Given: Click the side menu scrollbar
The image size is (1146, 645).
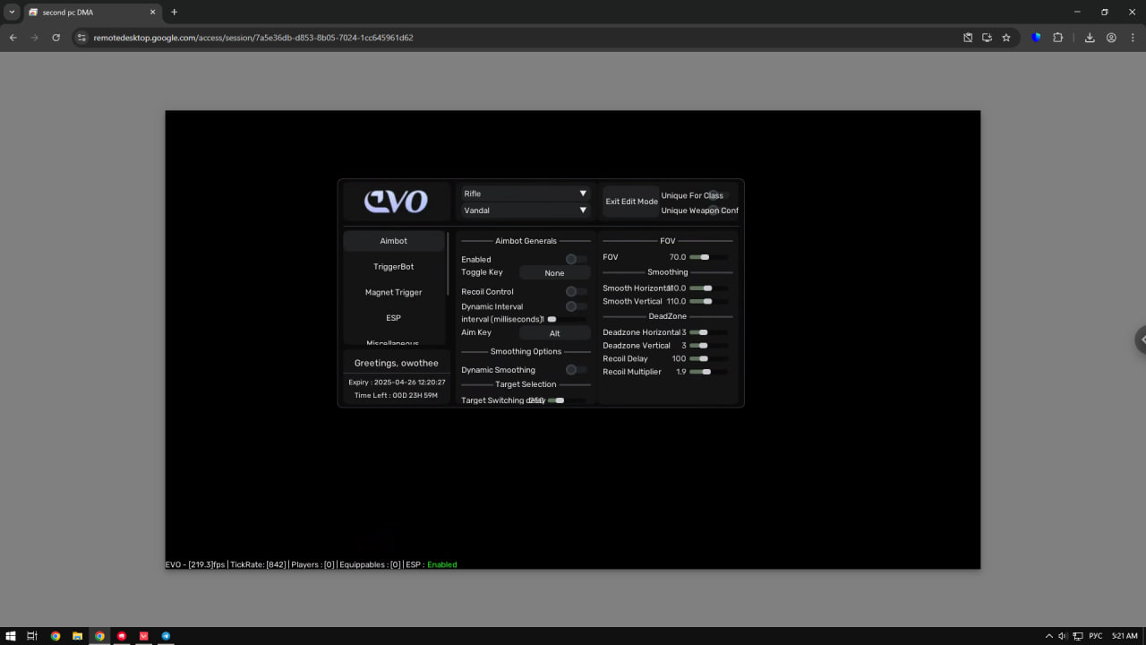Looking at the screenshot, I should pyautogui.click(x=448, y=264).
